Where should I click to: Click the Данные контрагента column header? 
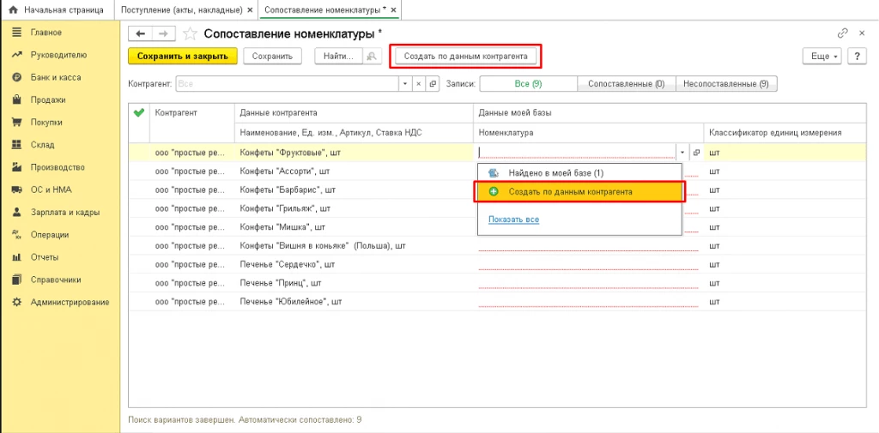point(354,112)
